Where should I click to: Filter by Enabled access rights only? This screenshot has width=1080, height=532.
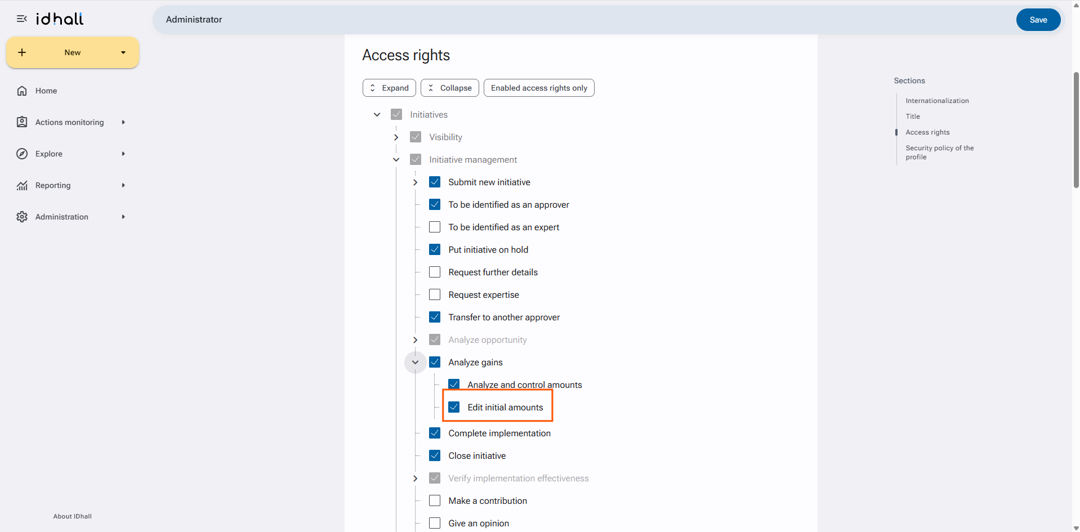(539, 88)
